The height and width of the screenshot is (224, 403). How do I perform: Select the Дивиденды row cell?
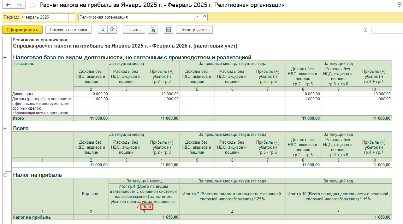(x=42, y=94)
